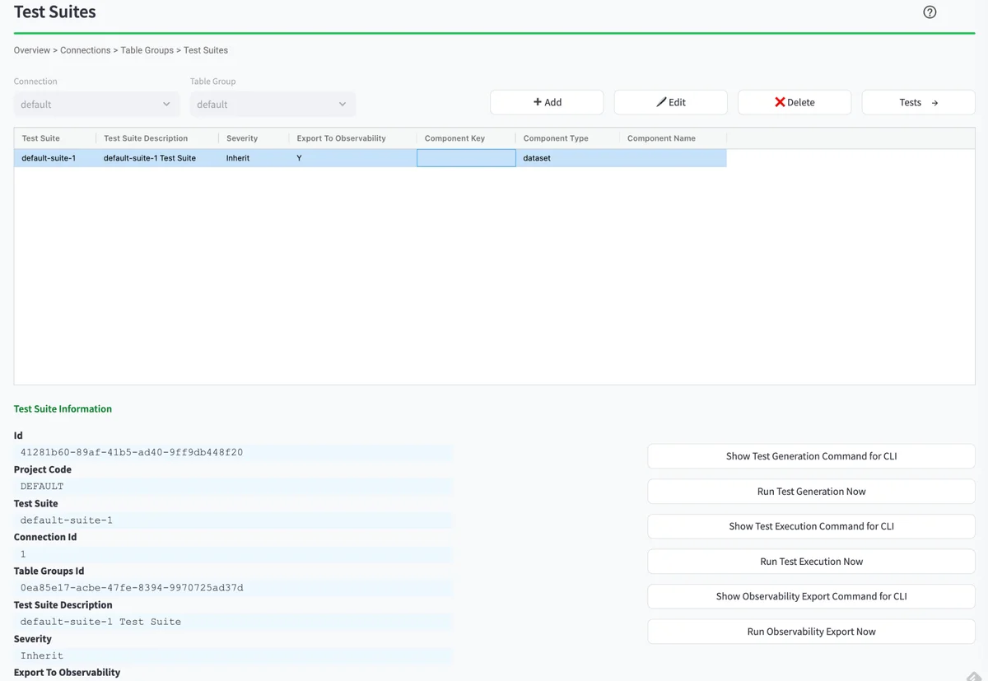
Task: Run Test Execution Now
Action: (811, 561)
